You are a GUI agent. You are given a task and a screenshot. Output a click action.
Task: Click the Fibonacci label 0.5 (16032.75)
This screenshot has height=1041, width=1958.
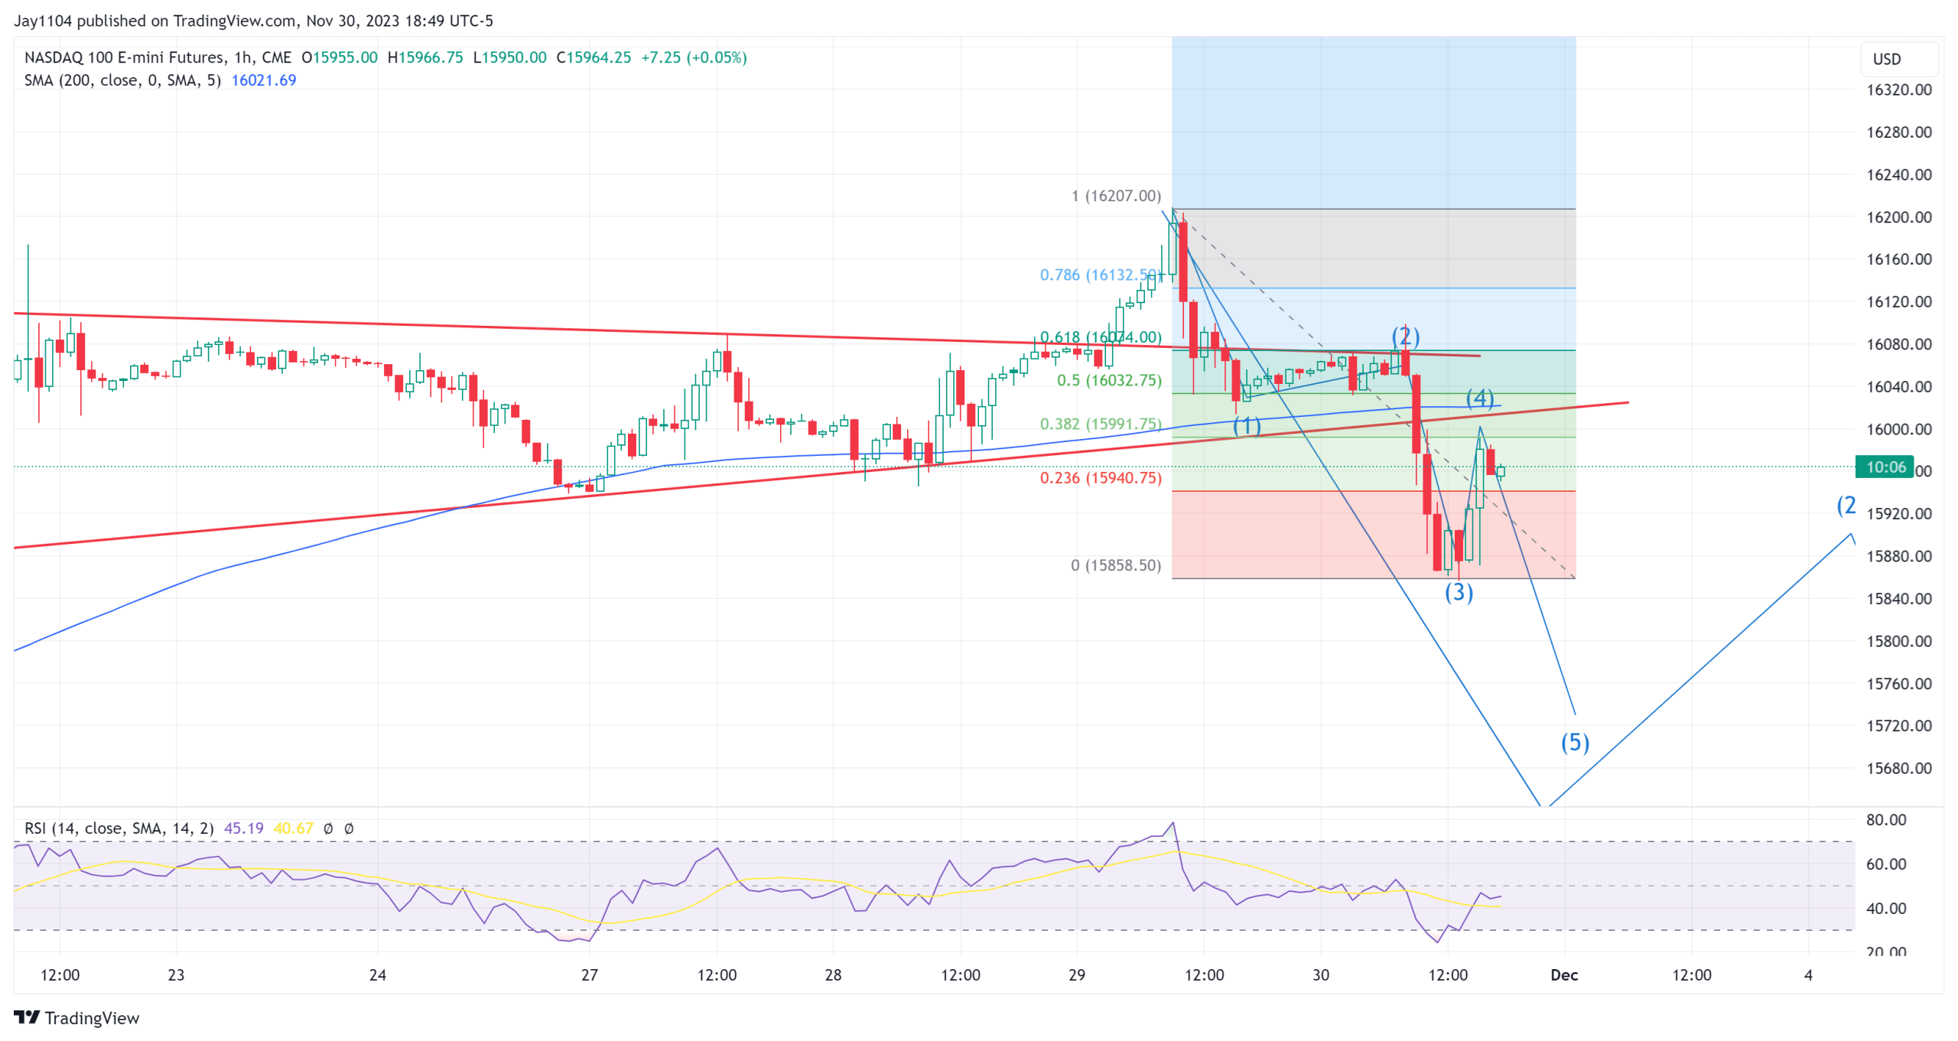(1108, 380)
